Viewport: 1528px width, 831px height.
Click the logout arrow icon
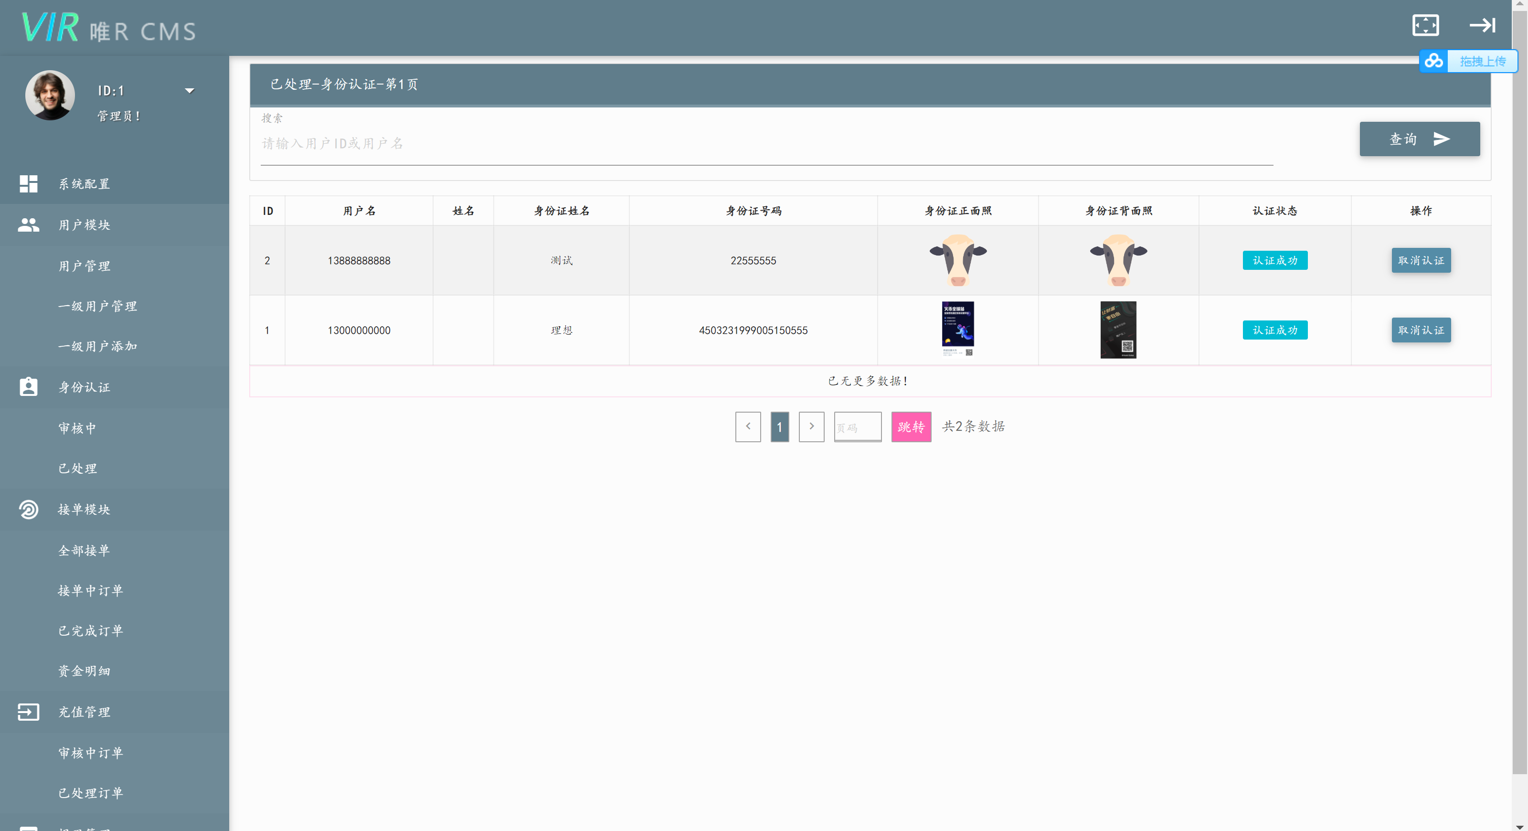(x=1482, y=25)
